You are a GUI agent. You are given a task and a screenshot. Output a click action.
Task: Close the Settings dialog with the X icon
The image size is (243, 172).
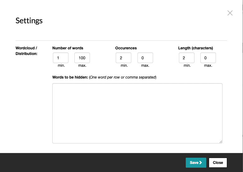pyautogui.click(x=230, y=13)
